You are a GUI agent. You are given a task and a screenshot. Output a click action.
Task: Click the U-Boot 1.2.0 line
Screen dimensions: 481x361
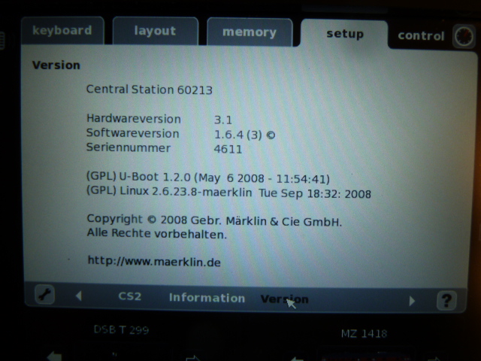coord(208,177)
